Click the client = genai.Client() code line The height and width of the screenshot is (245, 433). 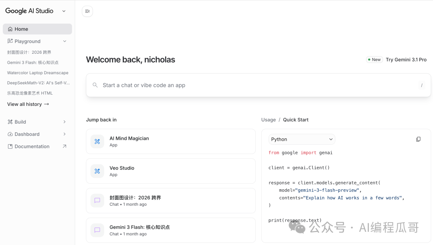(x=299, y=168)
